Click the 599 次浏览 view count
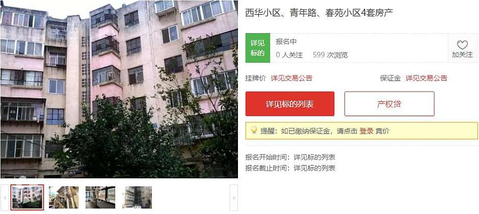Screen dimensions: 479x214 point(330,55)
